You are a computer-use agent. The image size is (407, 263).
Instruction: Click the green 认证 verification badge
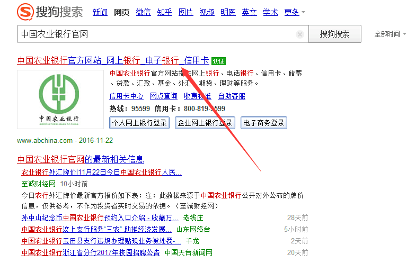[x=218, y=61]
